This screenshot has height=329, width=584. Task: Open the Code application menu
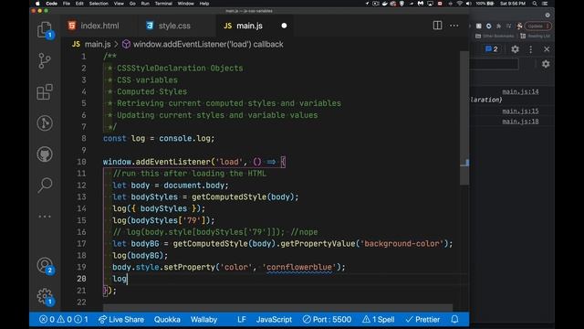coord(51,4)
